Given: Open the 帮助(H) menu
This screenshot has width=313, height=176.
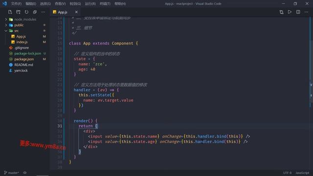Looking at the screenshot, I should coord(120,3).
